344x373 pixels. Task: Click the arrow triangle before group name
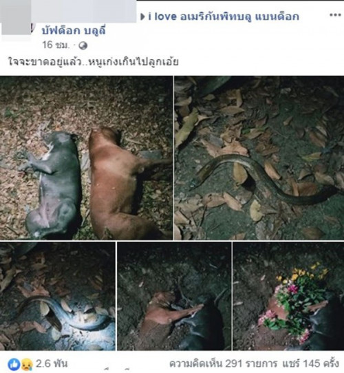(142, 17)
